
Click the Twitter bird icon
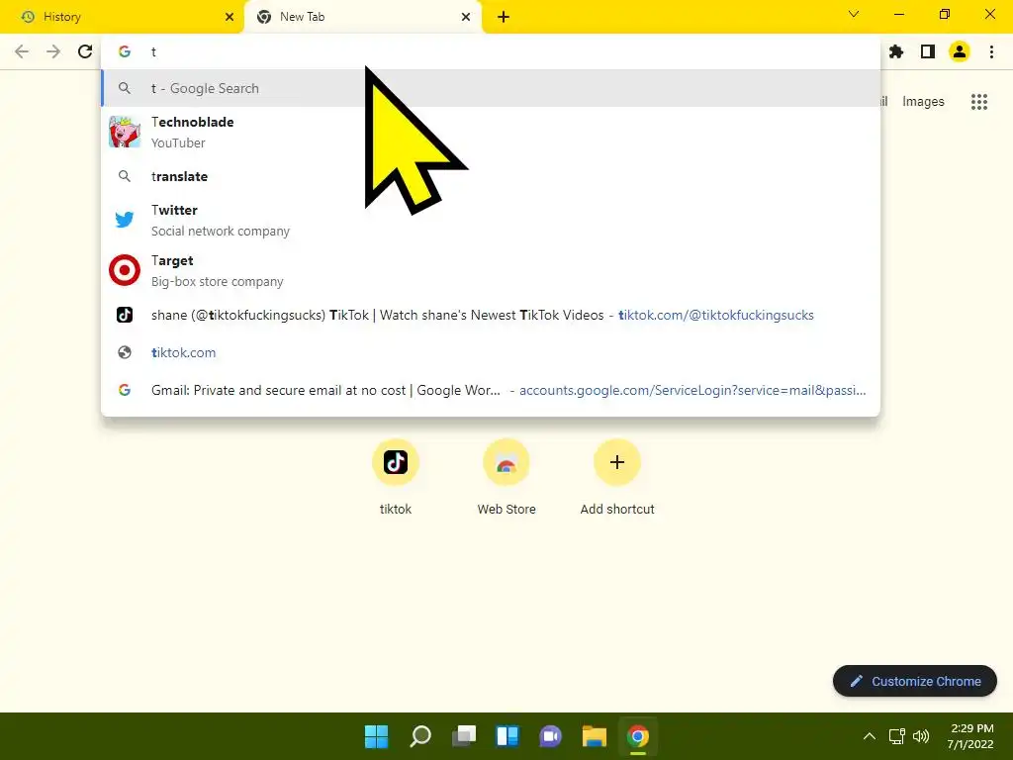click(x=125, y=220)
